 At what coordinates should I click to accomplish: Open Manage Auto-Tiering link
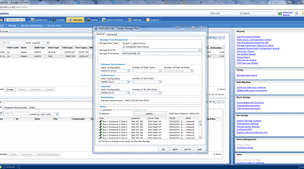[x=247, y=75]
